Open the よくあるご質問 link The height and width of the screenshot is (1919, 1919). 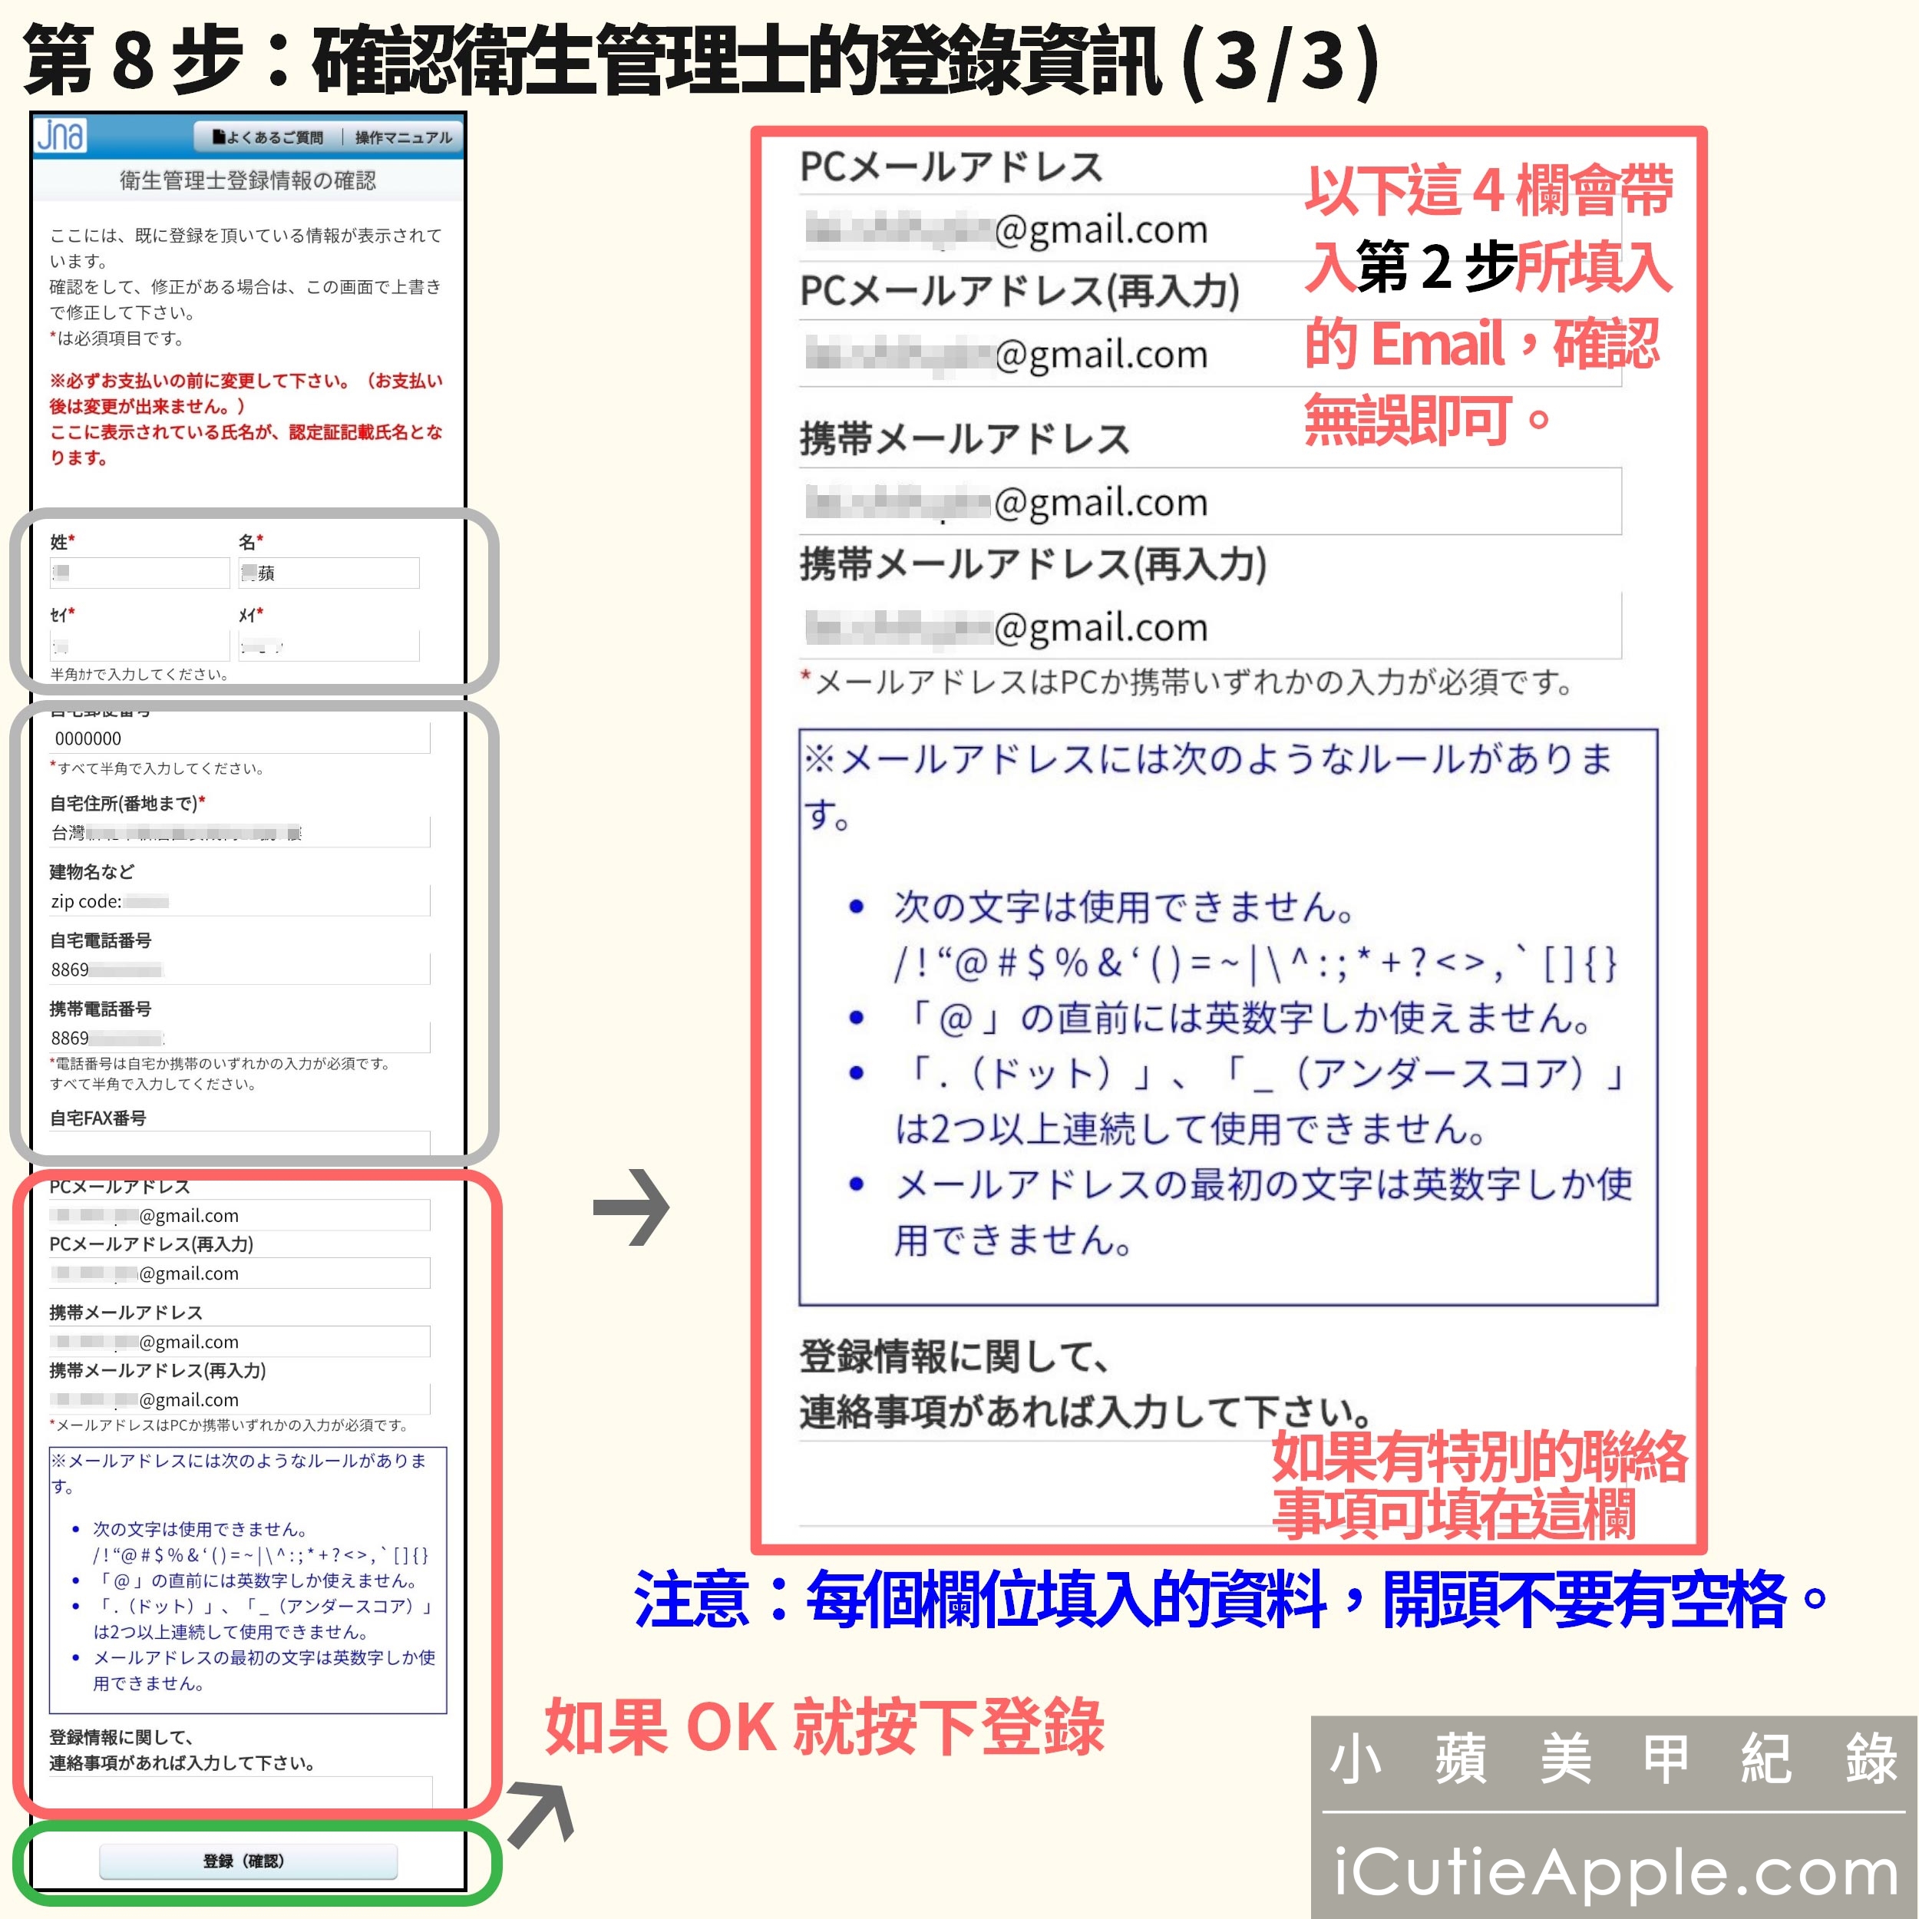pyautogui.click(x=268, y=137)
